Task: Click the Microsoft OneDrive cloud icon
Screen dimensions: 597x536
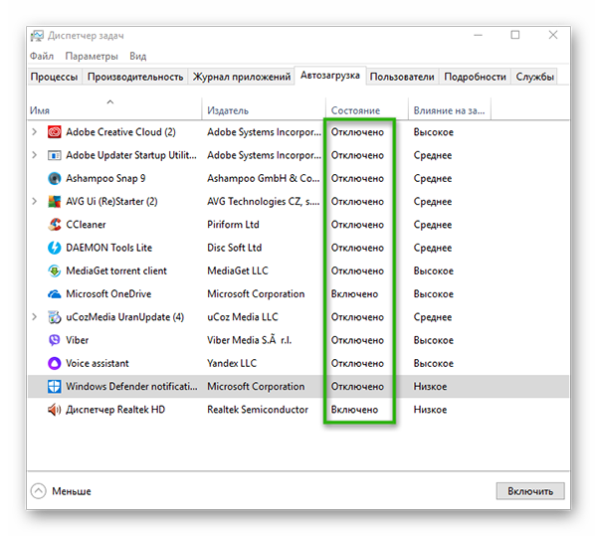Action: pyautogui.click(x=55, y=294)
